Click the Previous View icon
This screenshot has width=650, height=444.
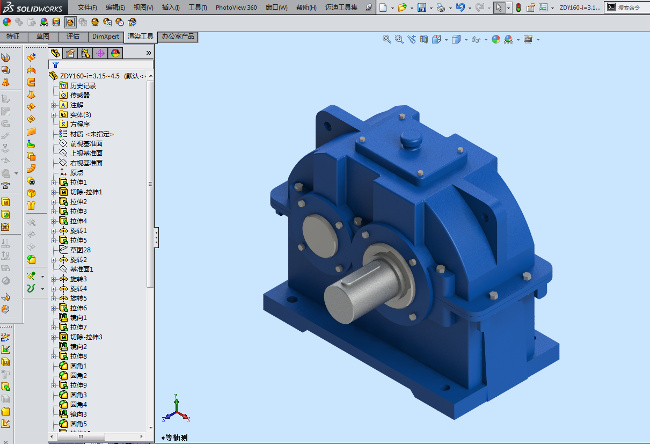click(412, 39)
